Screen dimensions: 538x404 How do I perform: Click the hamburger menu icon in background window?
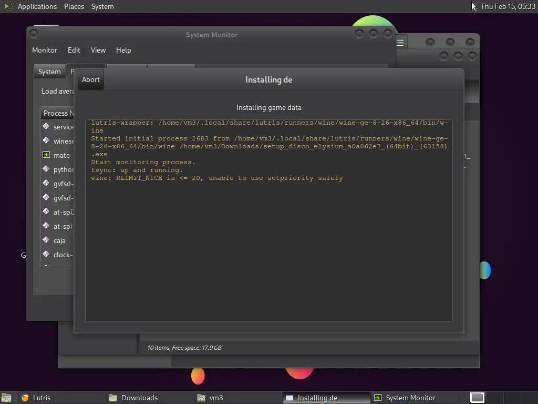tap(400, 43)
